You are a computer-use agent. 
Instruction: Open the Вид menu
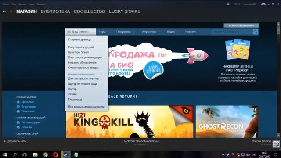(14, 4)
